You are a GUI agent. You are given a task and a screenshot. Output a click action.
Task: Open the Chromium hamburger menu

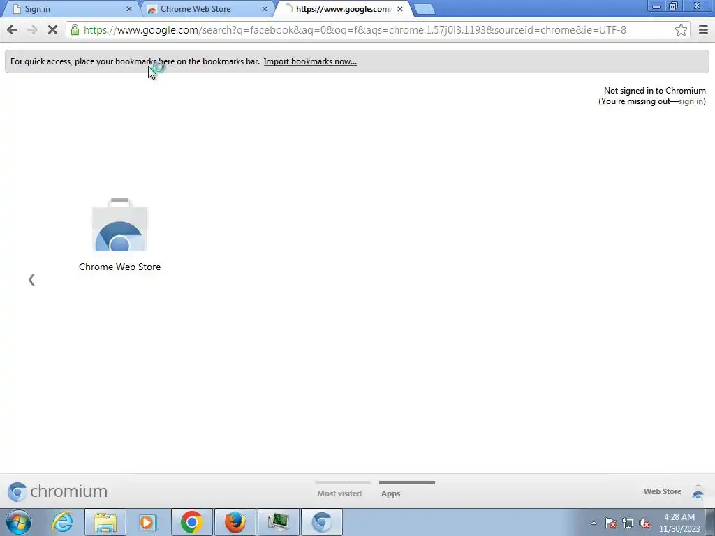pos(703,30)
